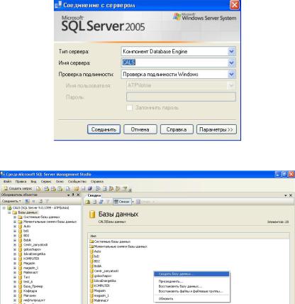The height and width of the screenshot is (304, 295).
Task: Open Обозреватель объектов panel position dropdown arrow
Action: (x=68, y=195)
